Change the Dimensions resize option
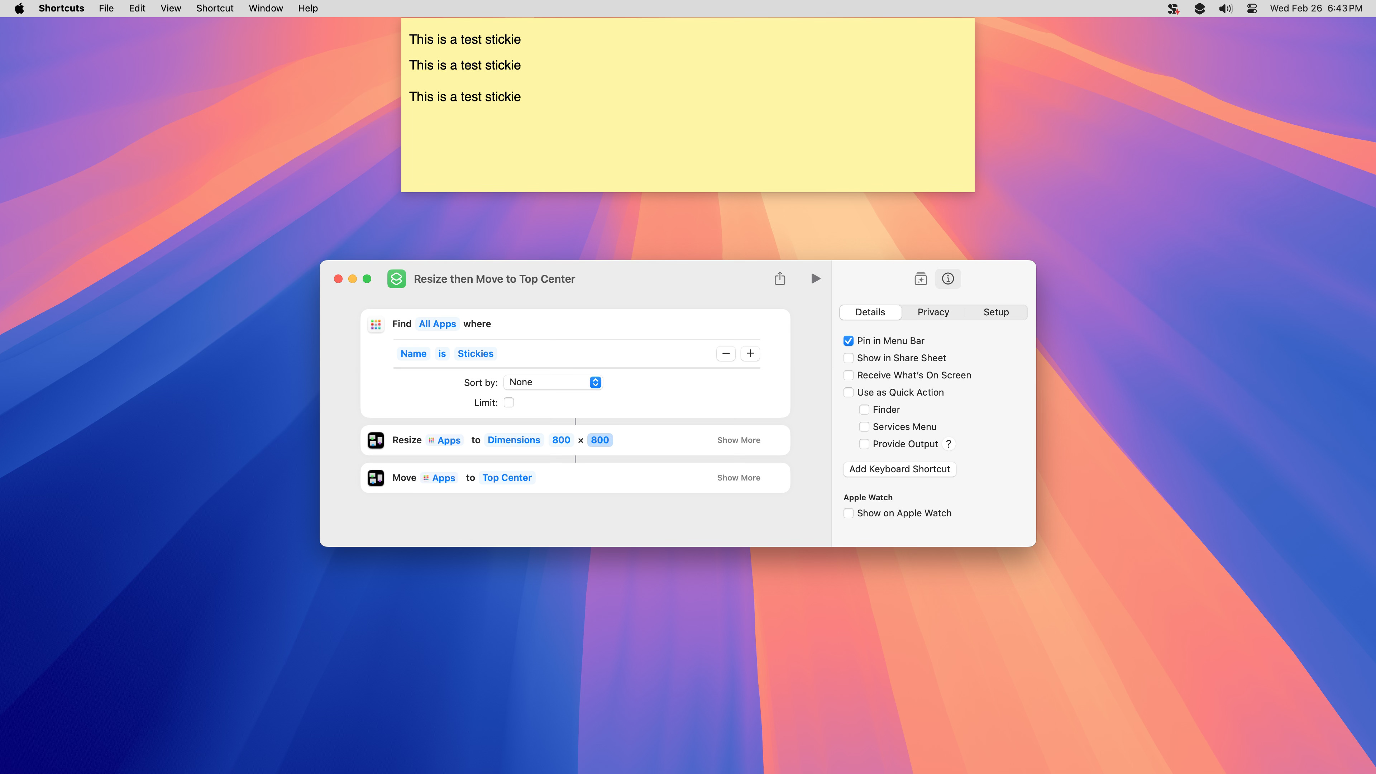The width and height of the screenshot is (1376, 774). point(514,440)
